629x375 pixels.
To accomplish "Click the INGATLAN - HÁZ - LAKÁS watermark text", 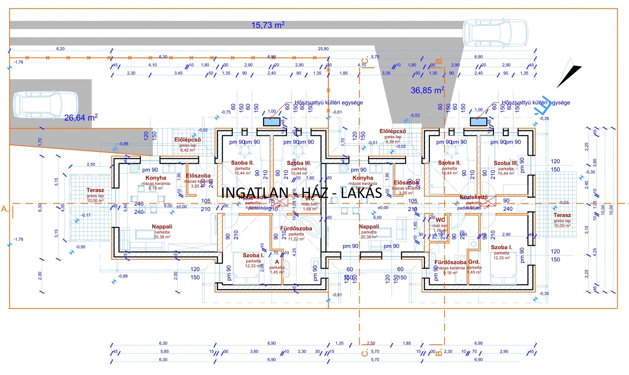I will [301, 193].
